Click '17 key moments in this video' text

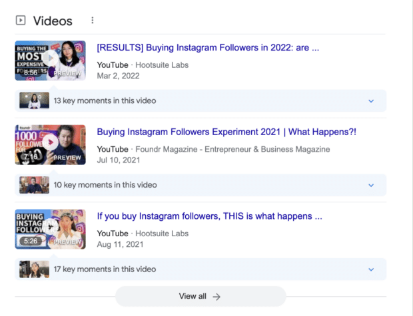(x=105, y=269)
